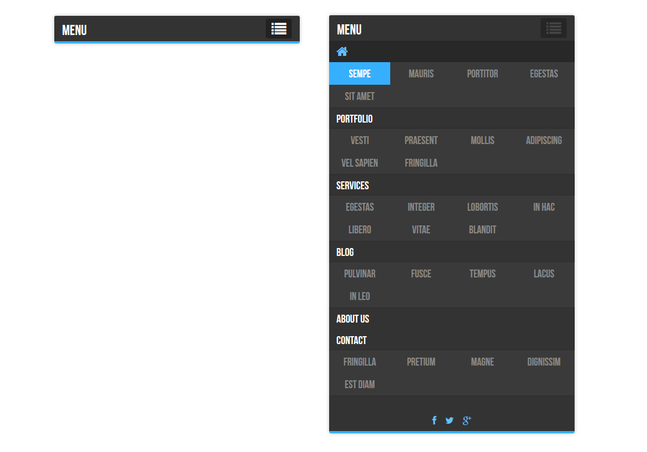This screenshot has width=647, height=452.
Task: Open the Facebook social icon
Action: tap(434, 420)
